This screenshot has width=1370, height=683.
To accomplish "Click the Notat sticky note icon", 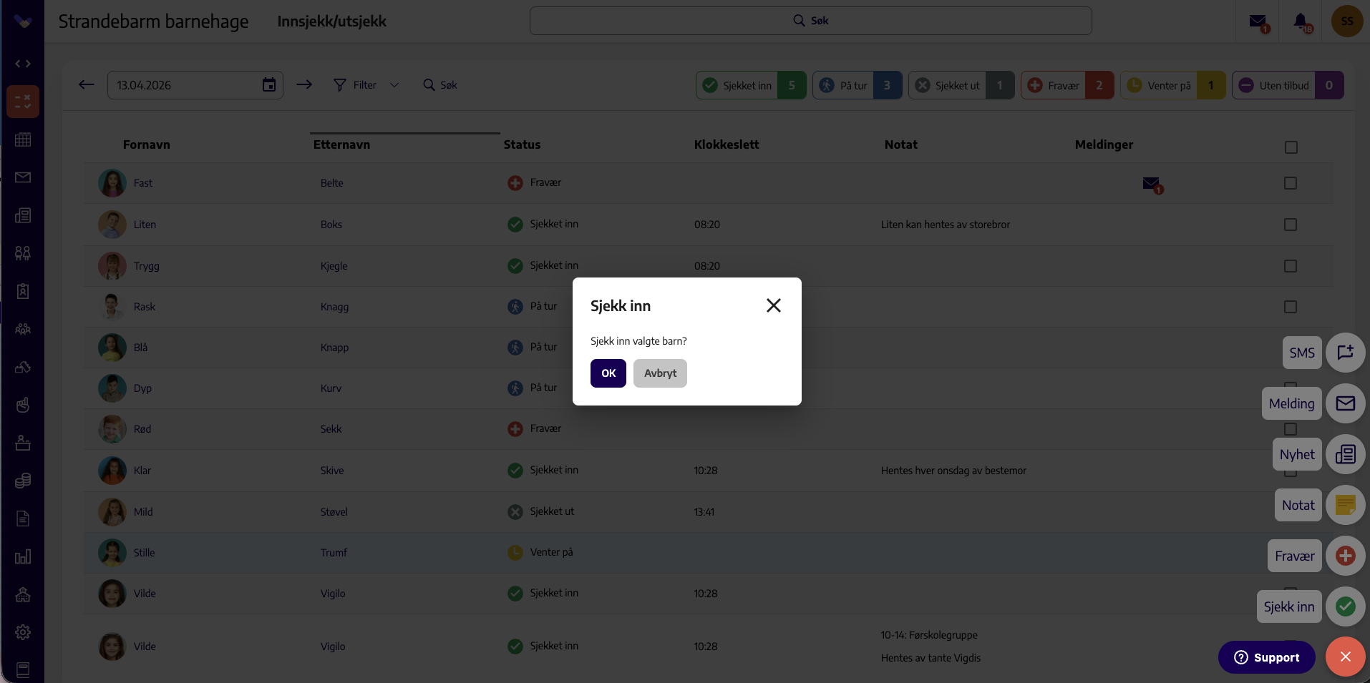I will 1345,505.
